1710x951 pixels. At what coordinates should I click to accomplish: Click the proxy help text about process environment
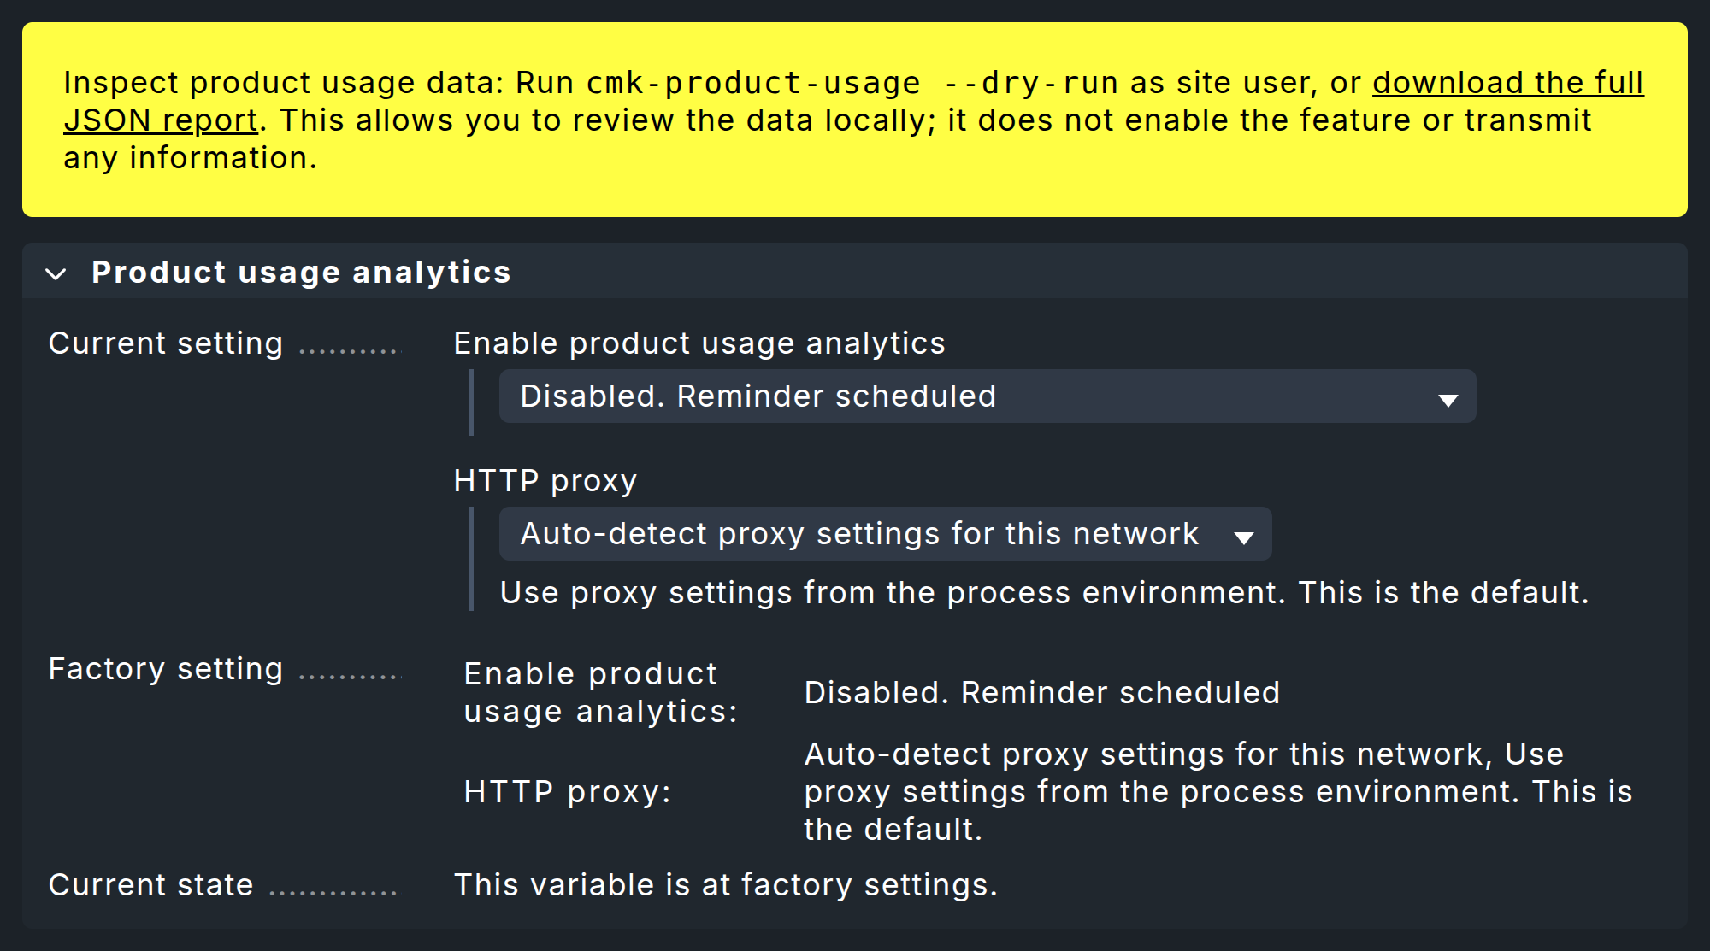point(1045,592)
